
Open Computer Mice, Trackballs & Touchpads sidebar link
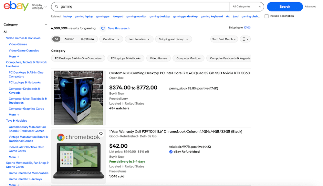[x=28, y=101]
